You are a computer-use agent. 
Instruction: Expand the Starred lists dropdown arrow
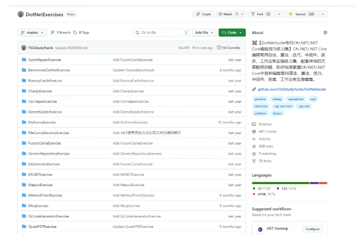click(x=323, y=14)
